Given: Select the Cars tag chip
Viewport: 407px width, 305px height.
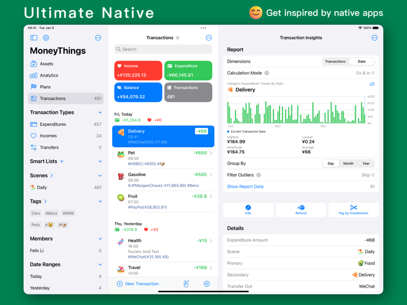Looking at the screenshot, I should (36, 213).
